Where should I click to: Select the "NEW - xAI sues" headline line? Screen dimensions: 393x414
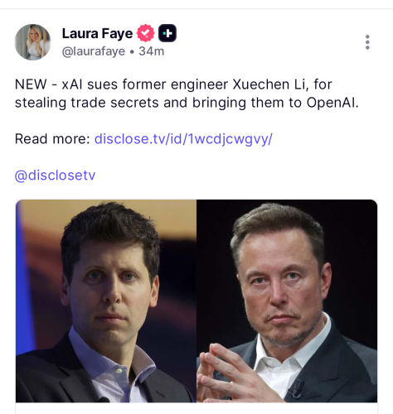[x=173, y=84]
